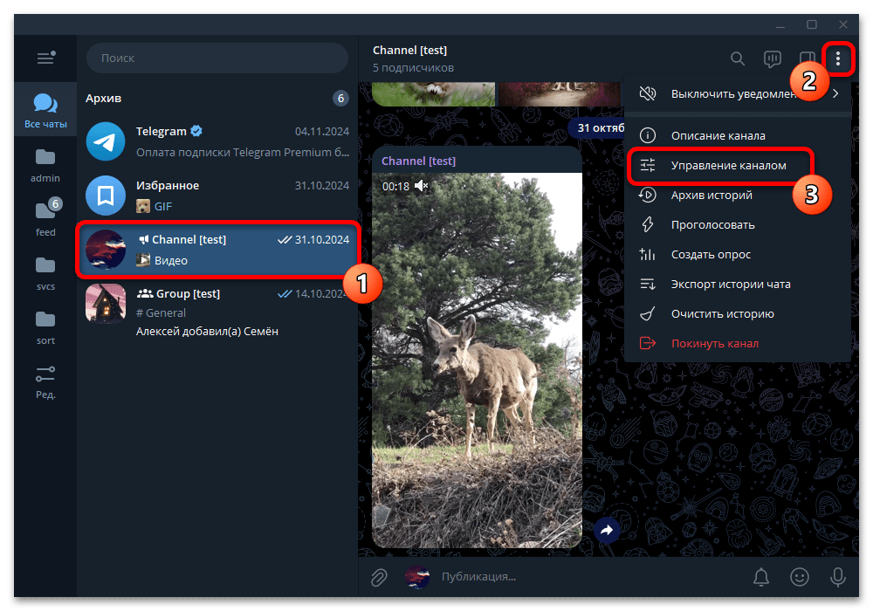873x611 pixels.
Task: Expand the Архив archived chats
Action: point(217,99)
